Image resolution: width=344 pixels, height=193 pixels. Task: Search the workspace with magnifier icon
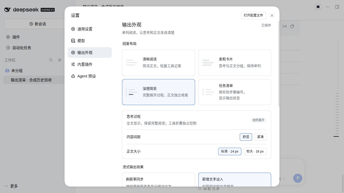coord(51,60)
